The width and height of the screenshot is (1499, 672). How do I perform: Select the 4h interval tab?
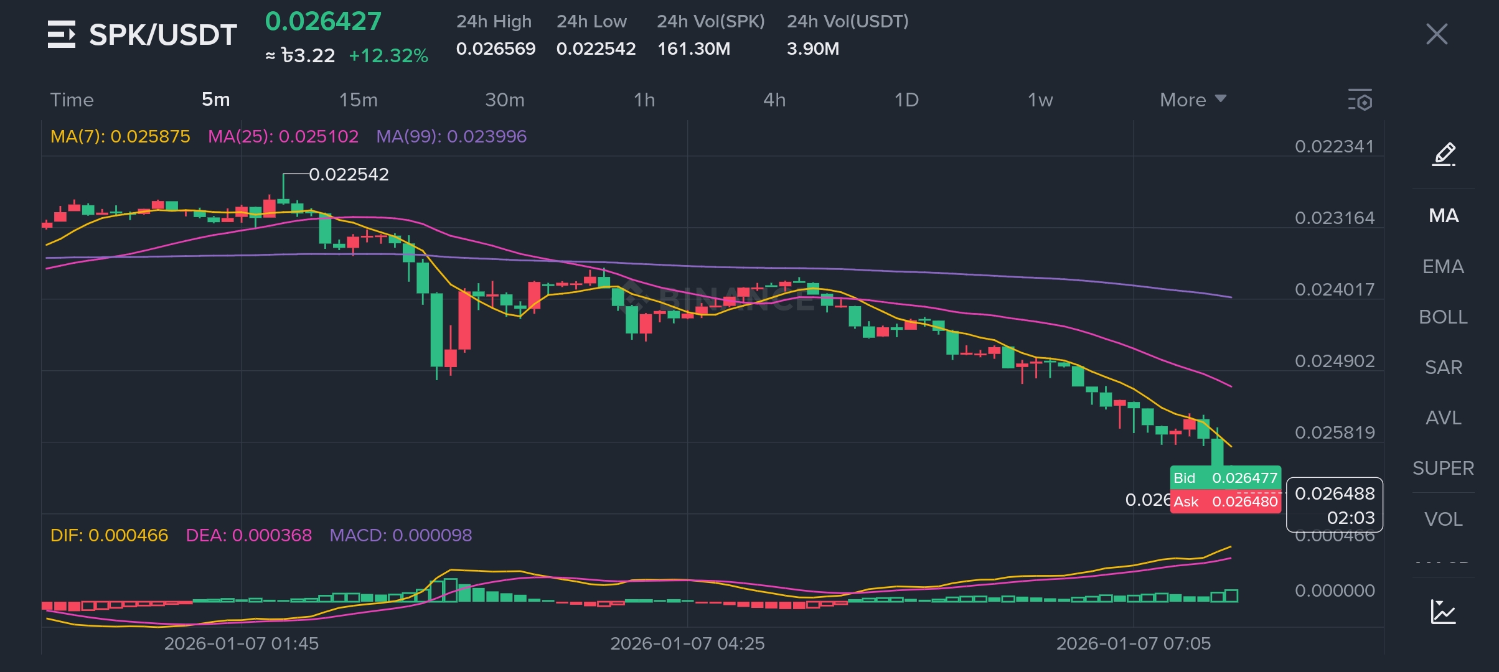tap(774, 100)
